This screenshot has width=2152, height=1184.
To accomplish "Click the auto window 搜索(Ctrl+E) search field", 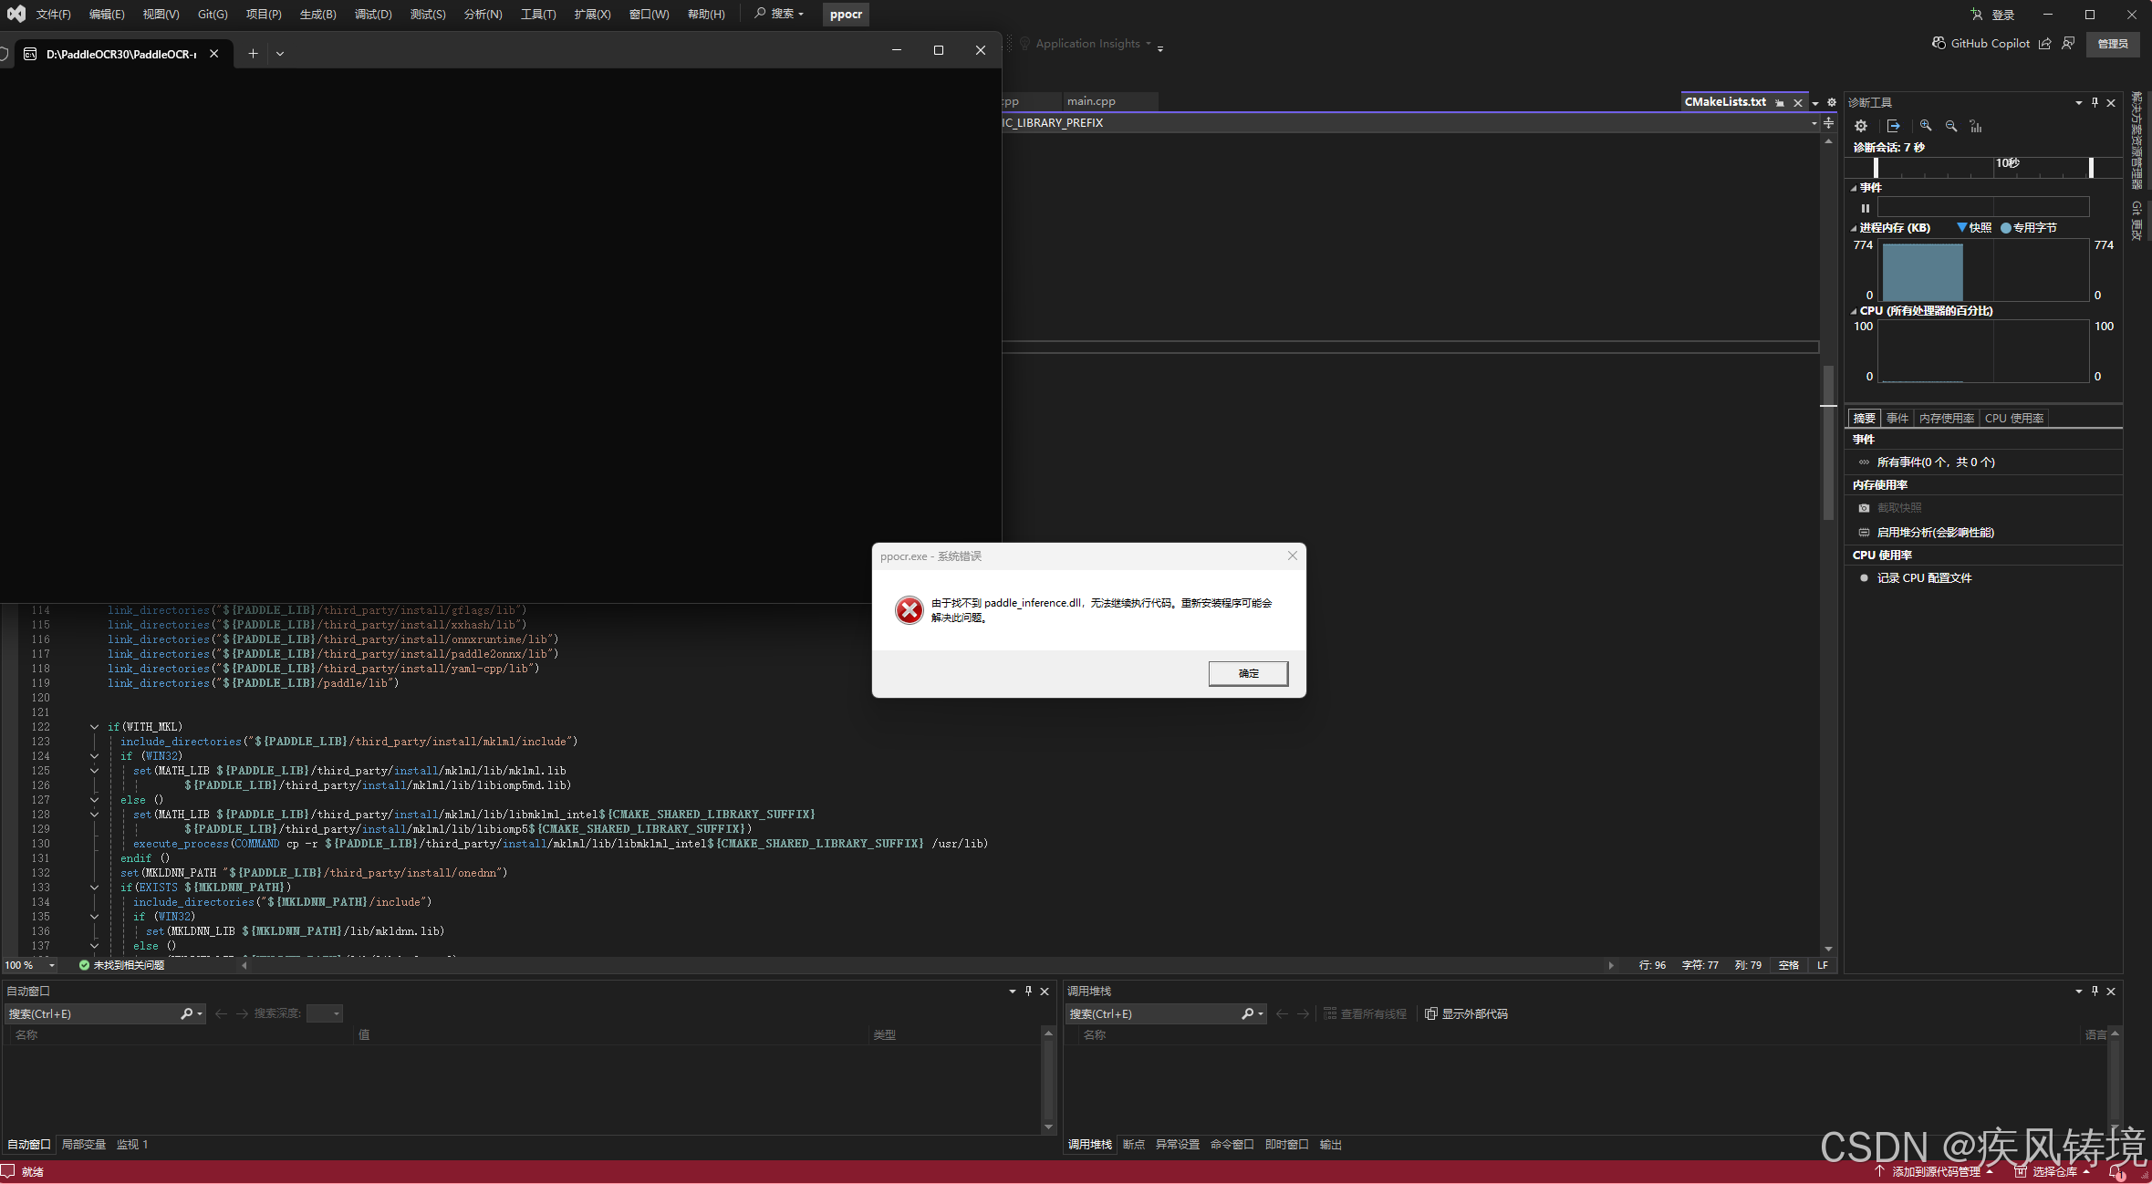I will click(91, 1013).
